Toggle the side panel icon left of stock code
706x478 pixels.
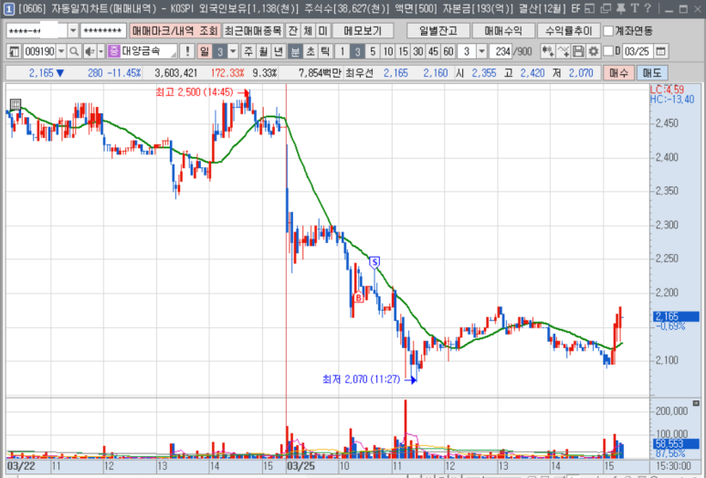pyautogui.click(x=14, y=51)
